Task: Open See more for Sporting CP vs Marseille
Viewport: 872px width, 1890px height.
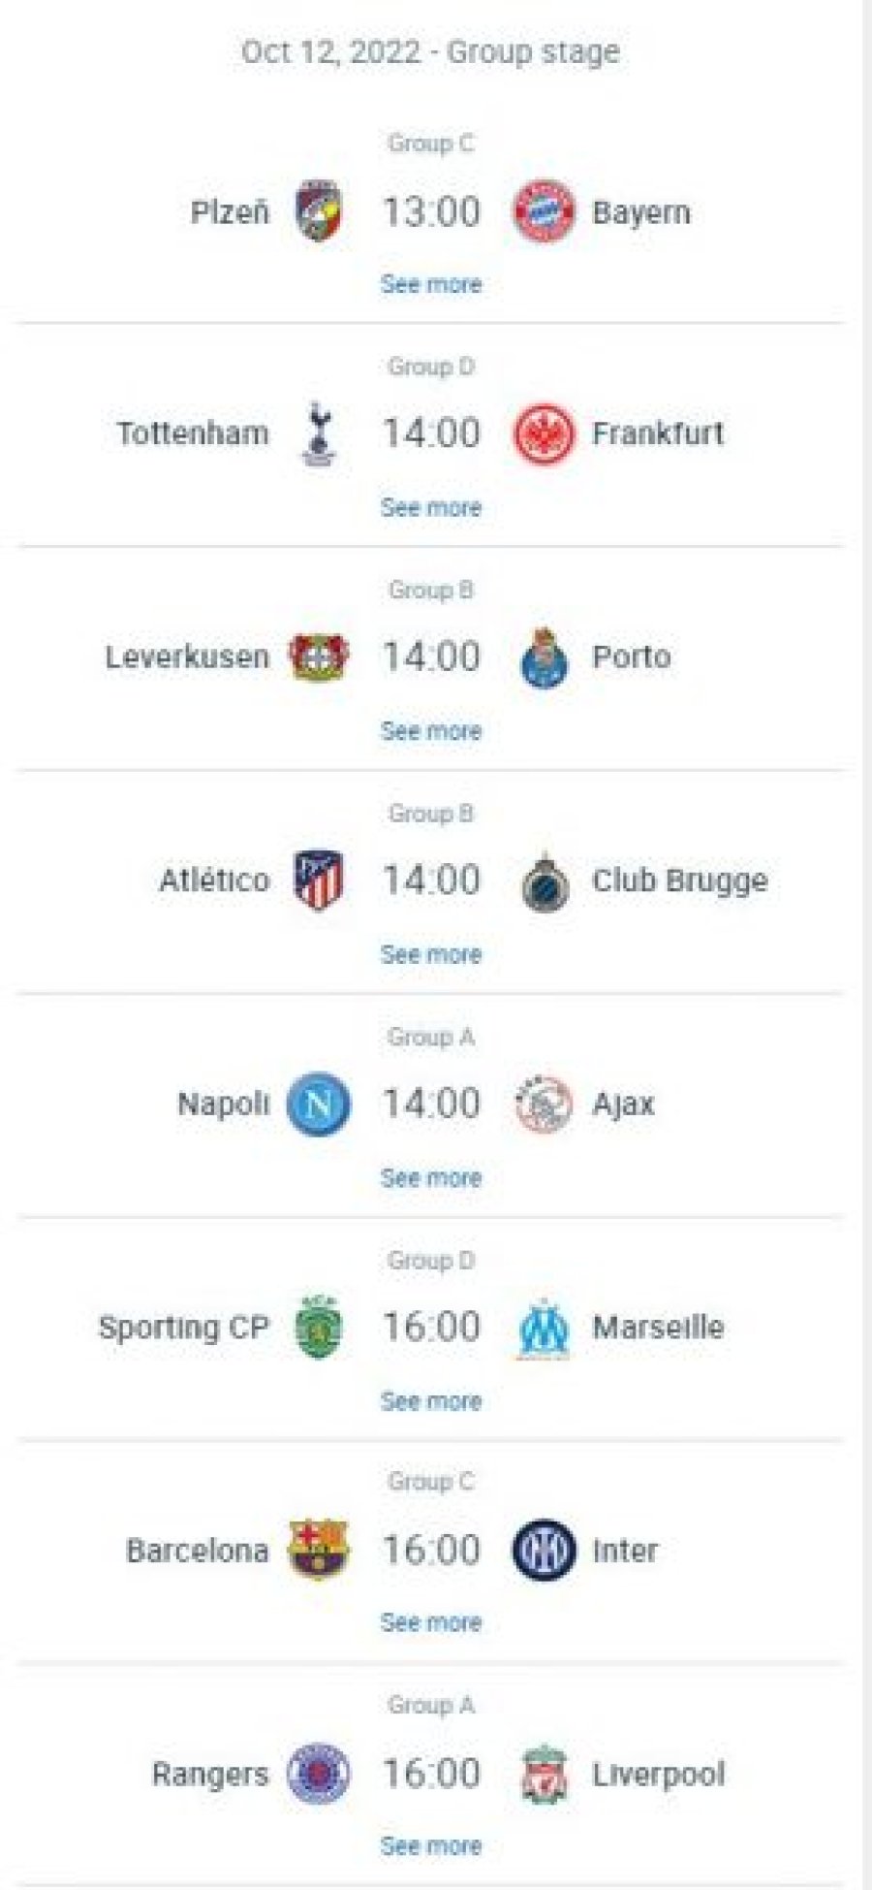Action: [431, 1401]
